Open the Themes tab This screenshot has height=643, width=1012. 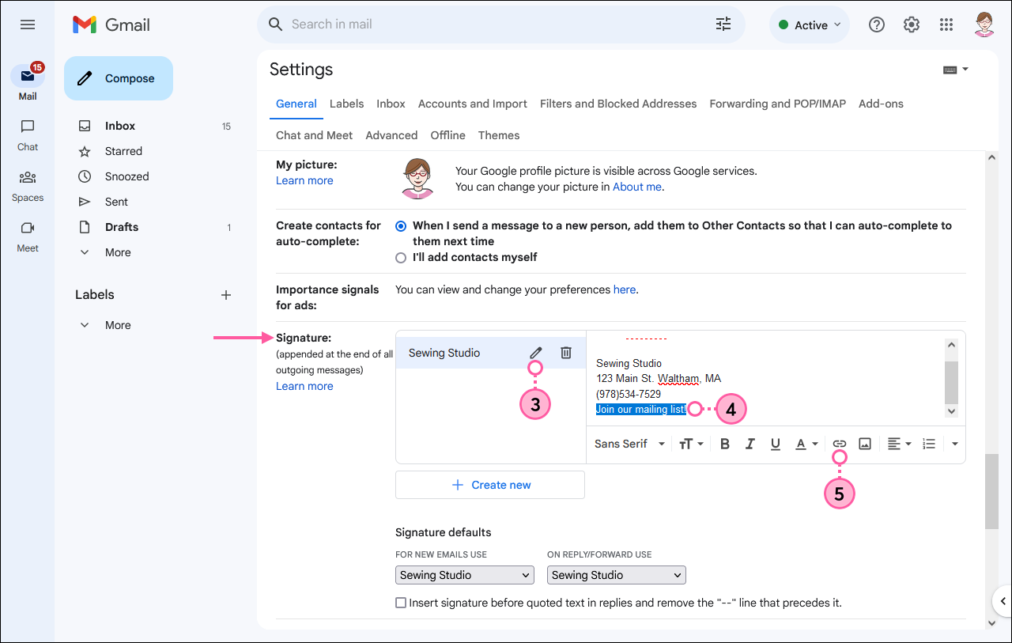499,136
